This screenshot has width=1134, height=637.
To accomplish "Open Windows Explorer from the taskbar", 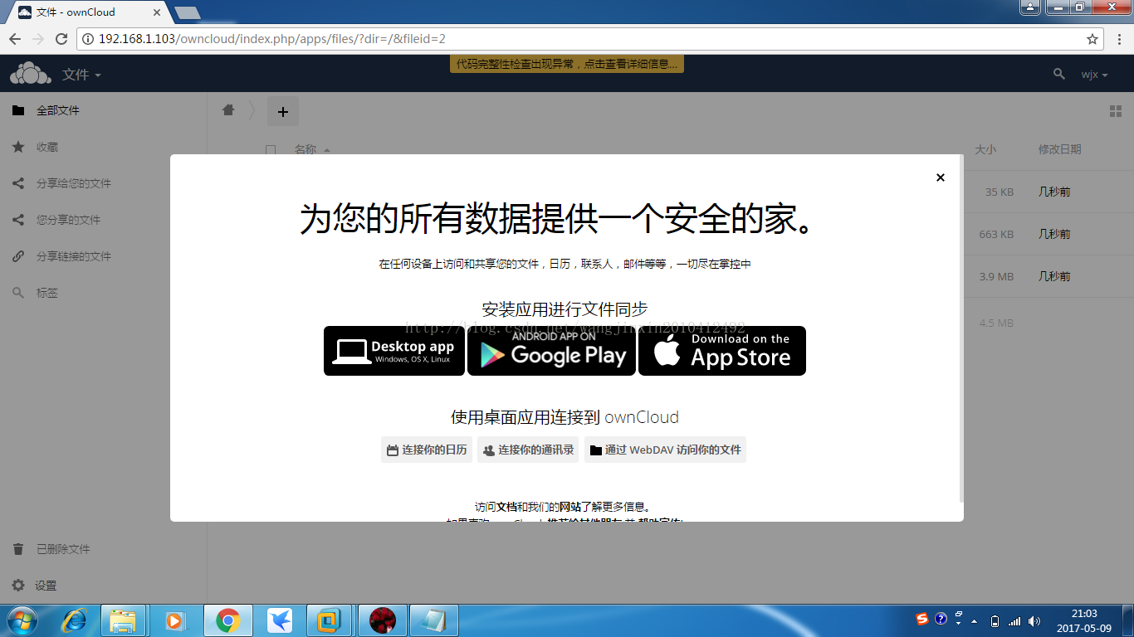I will tap(123, 620).
